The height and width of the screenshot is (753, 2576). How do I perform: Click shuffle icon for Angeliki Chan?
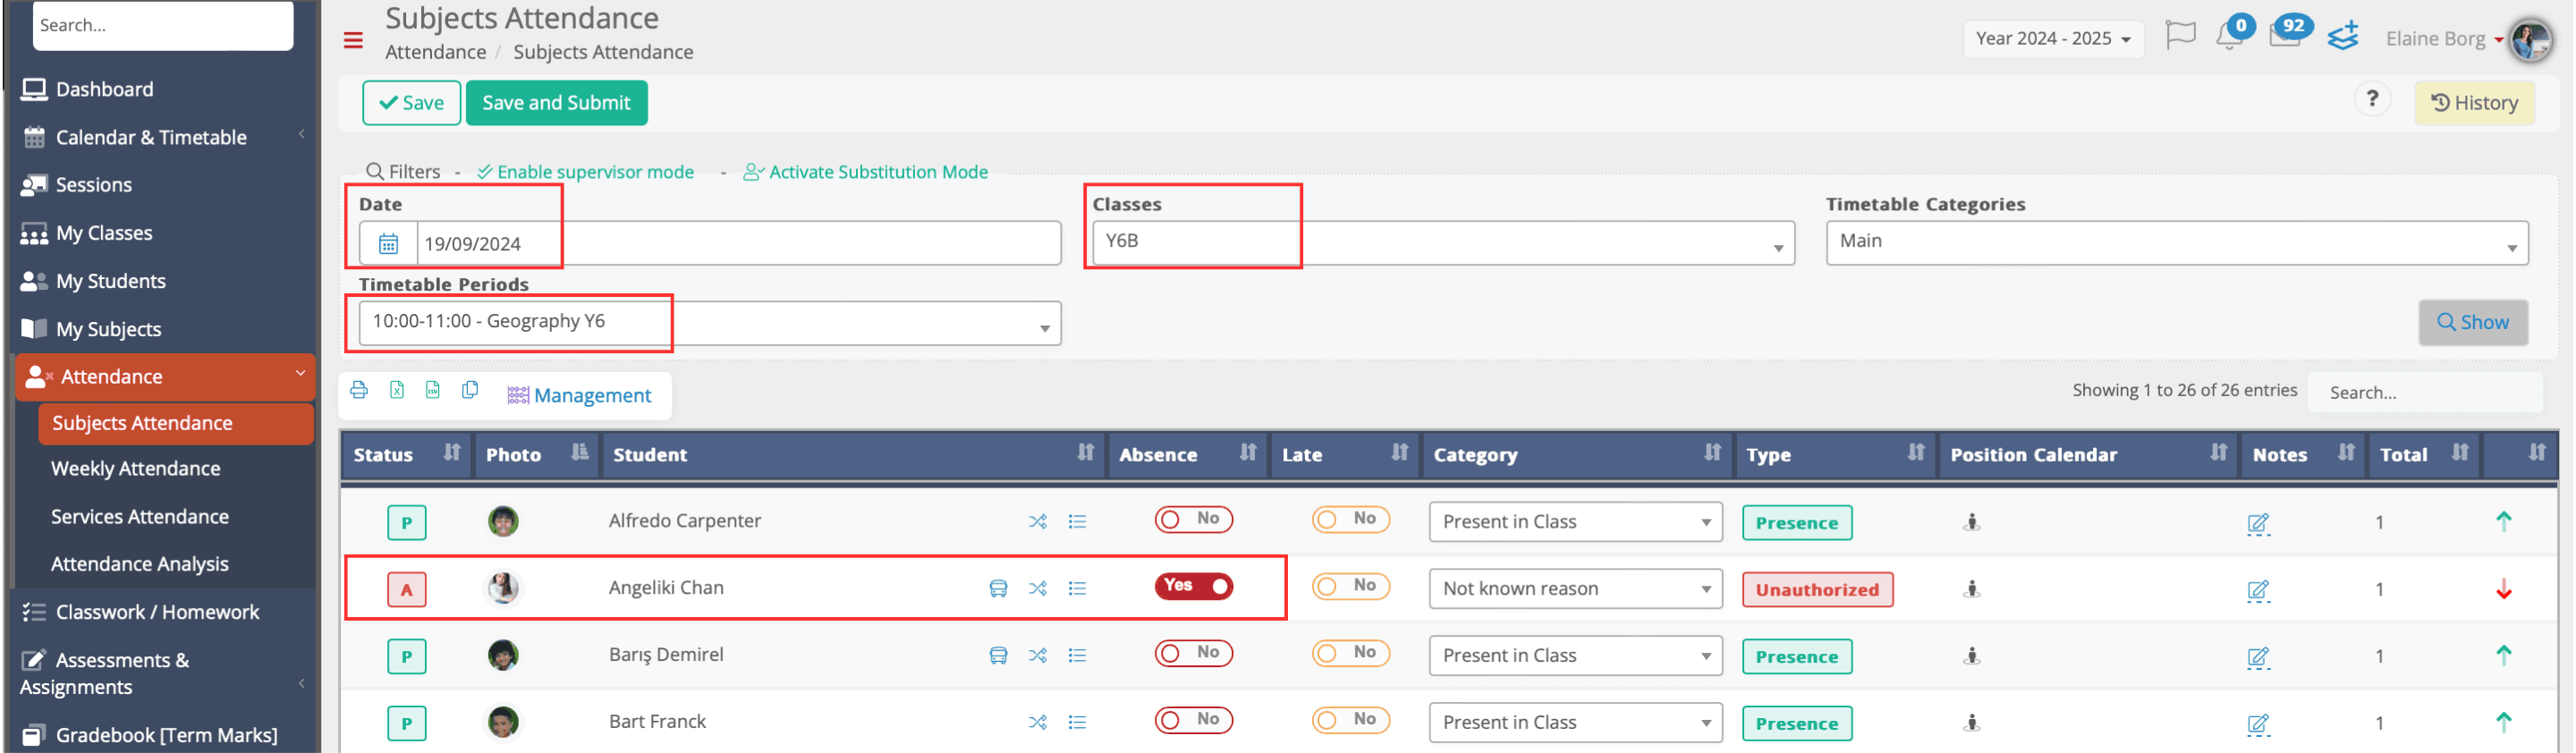pyautogui.click(x=1038, y=588)
